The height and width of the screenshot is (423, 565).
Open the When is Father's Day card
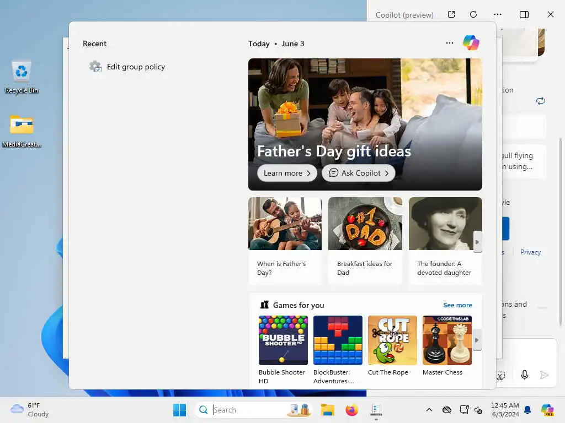[x=285, y=241]
